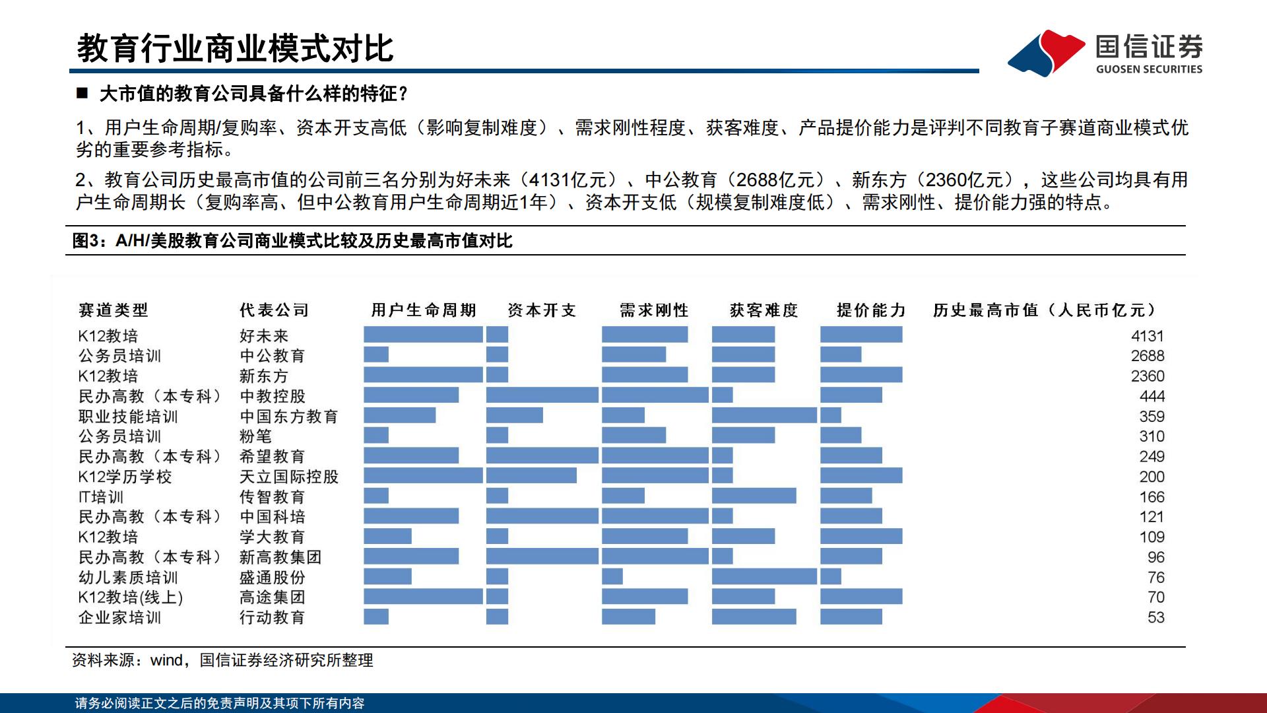Click 中教控股's 资本开支 bar
The image size is (1267, 713).
tap(542, 395)
